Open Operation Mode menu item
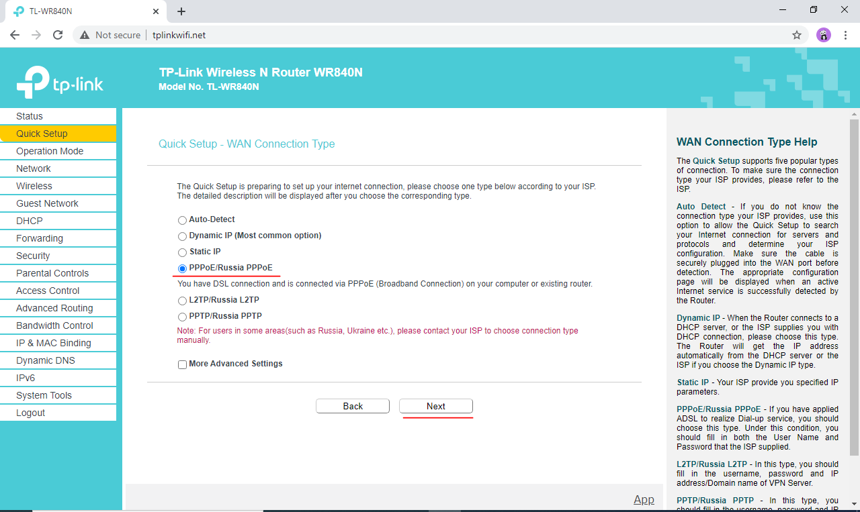Image resolution: width=860 pixels, height=512 pixels. [x=58, y=151]
